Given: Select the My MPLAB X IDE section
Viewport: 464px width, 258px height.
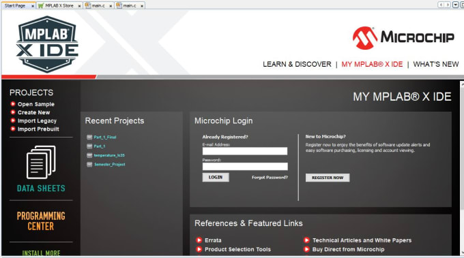Looking at the screenshot, I should click(x=372, y=64).
